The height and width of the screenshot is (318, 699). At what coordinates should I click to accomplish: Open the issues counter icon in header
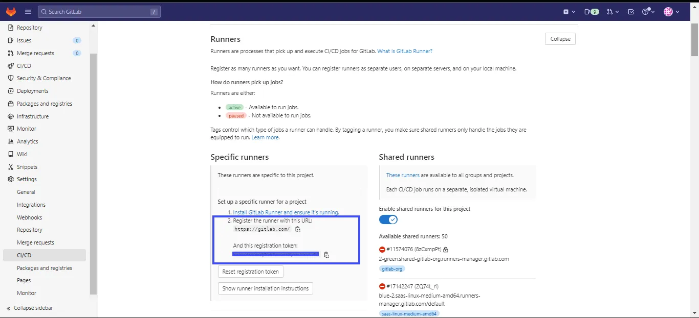coord(592,12)
